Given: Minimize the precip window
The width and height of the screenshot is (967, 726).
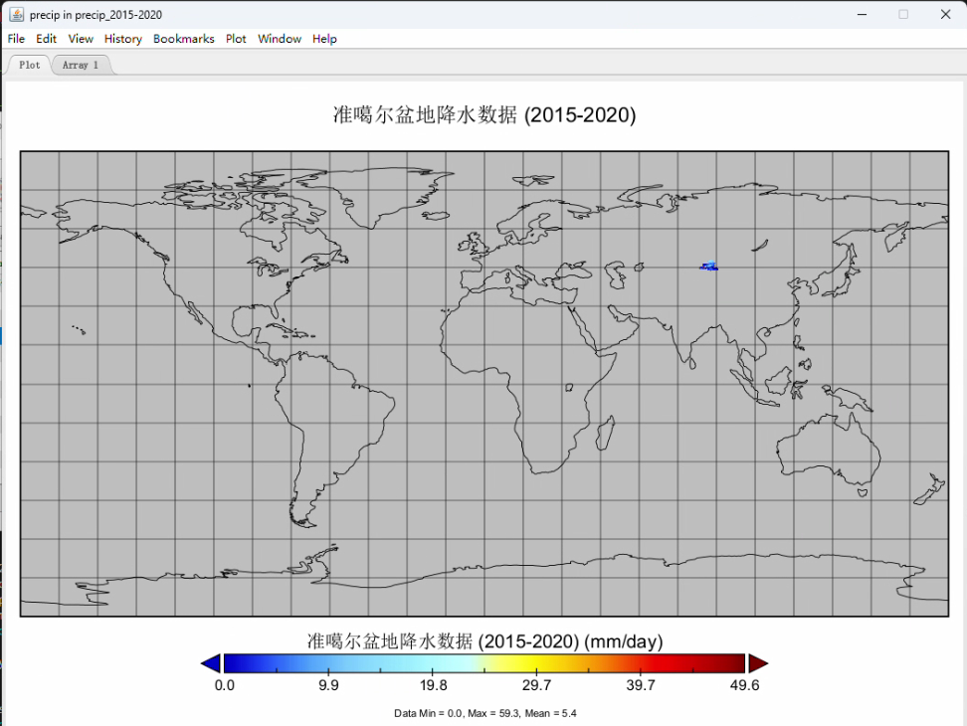Looking at the screenshot, I should point(863,14).
